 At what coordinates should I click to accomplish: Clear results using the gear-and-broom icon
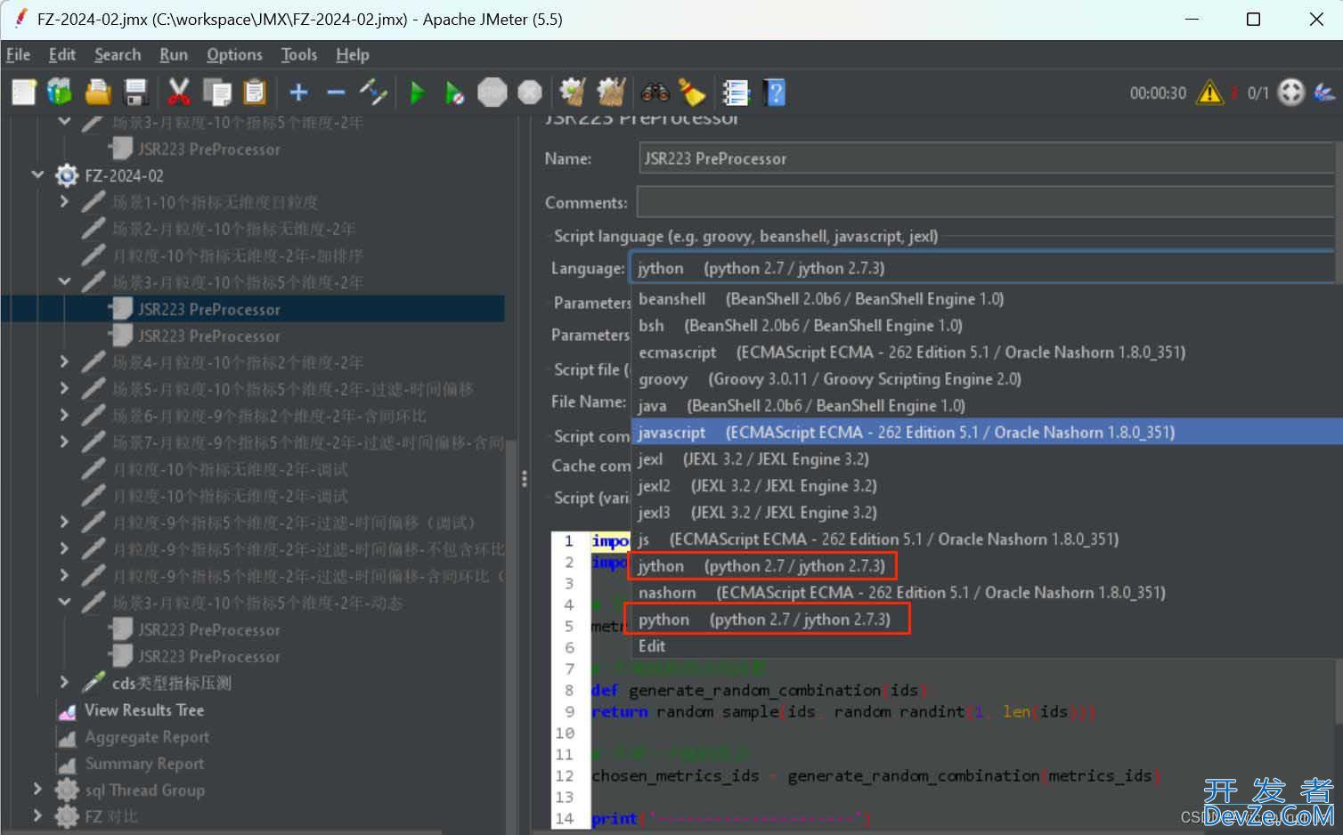573,92
